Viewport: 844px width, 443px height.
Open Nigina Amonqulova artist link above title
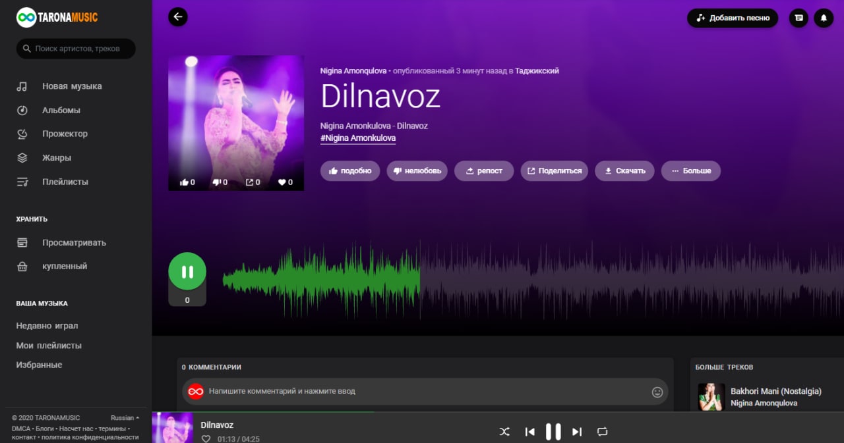coord(354,70)
